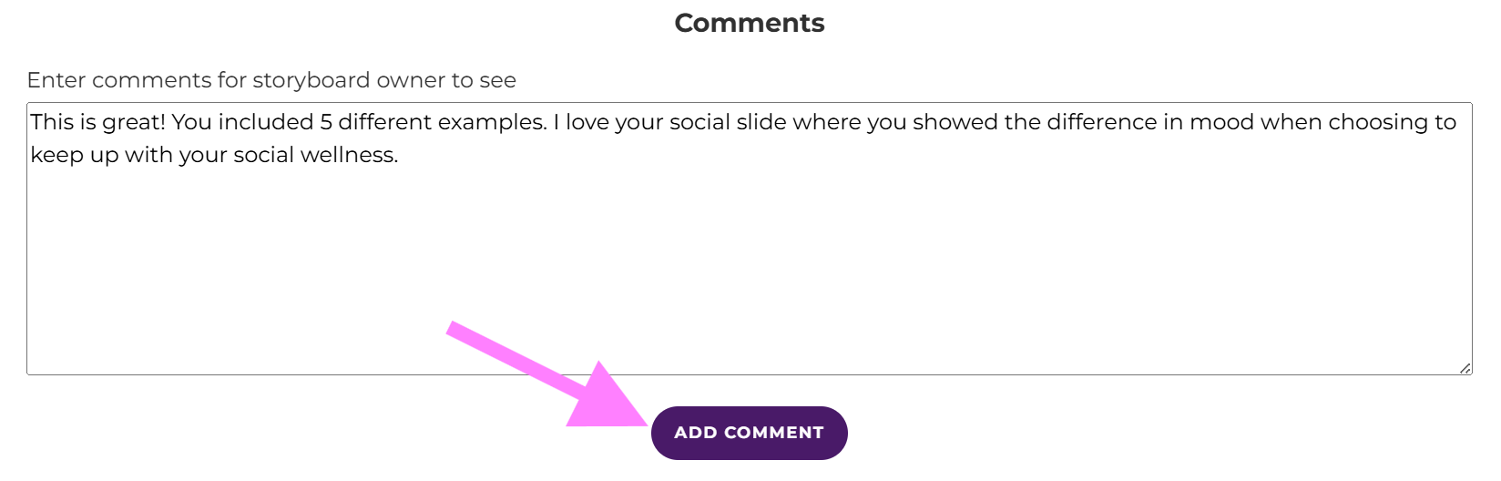Place cursor on the word "great!"
The height and width of the screenshot is (481, 1501).
(133, 122)
